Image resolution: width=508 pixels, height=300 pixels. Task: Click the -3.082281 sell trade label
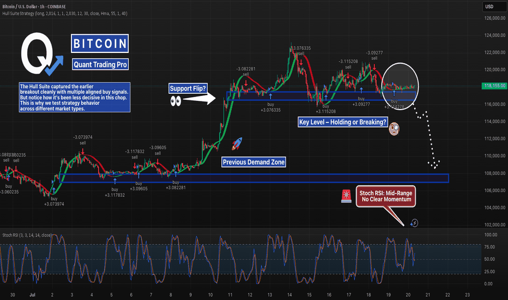[246, 71]
